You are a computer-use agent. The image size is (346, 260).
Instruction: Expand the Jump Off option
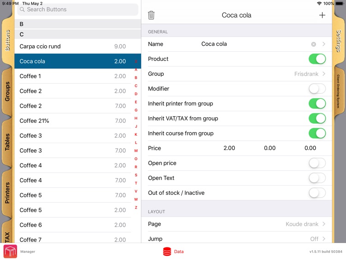point(237,238)
